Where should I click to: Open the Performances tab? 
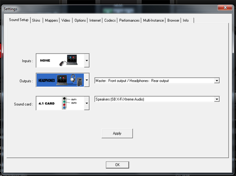tap(129, 20)
